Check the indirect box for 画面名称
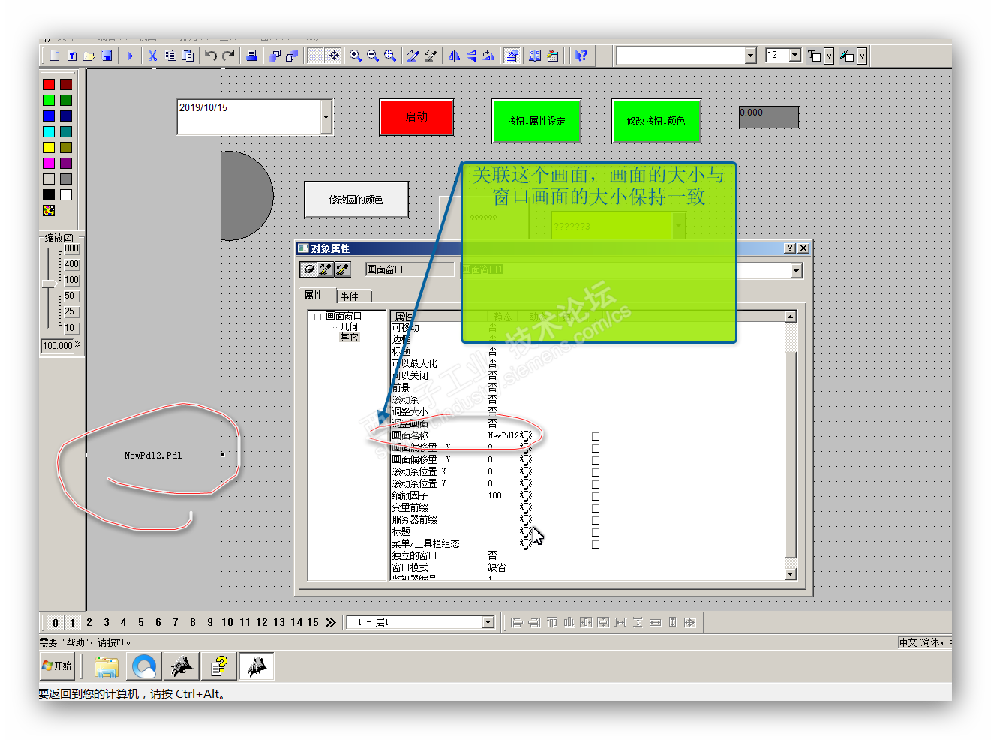The height and width of the screenshot is (740, 991). 596,436
